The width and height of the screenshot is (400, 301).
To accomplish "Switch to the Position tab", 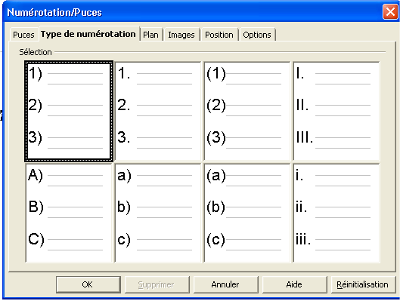I will coord(219,35).
